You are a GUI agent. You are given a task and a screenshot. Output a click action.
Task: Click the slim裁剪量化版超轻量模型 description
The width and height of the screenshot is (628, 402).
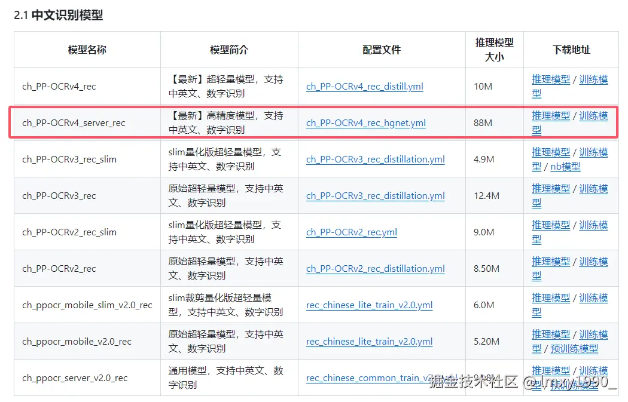pyautogui.click(x=226, y=305)
